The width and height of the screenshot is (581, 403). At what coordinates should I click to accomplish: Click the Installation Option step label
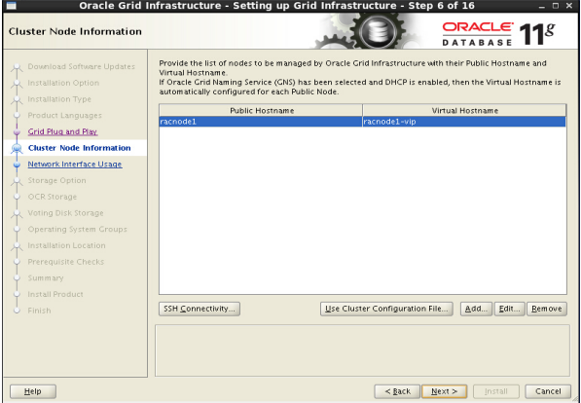pos(63,83)
